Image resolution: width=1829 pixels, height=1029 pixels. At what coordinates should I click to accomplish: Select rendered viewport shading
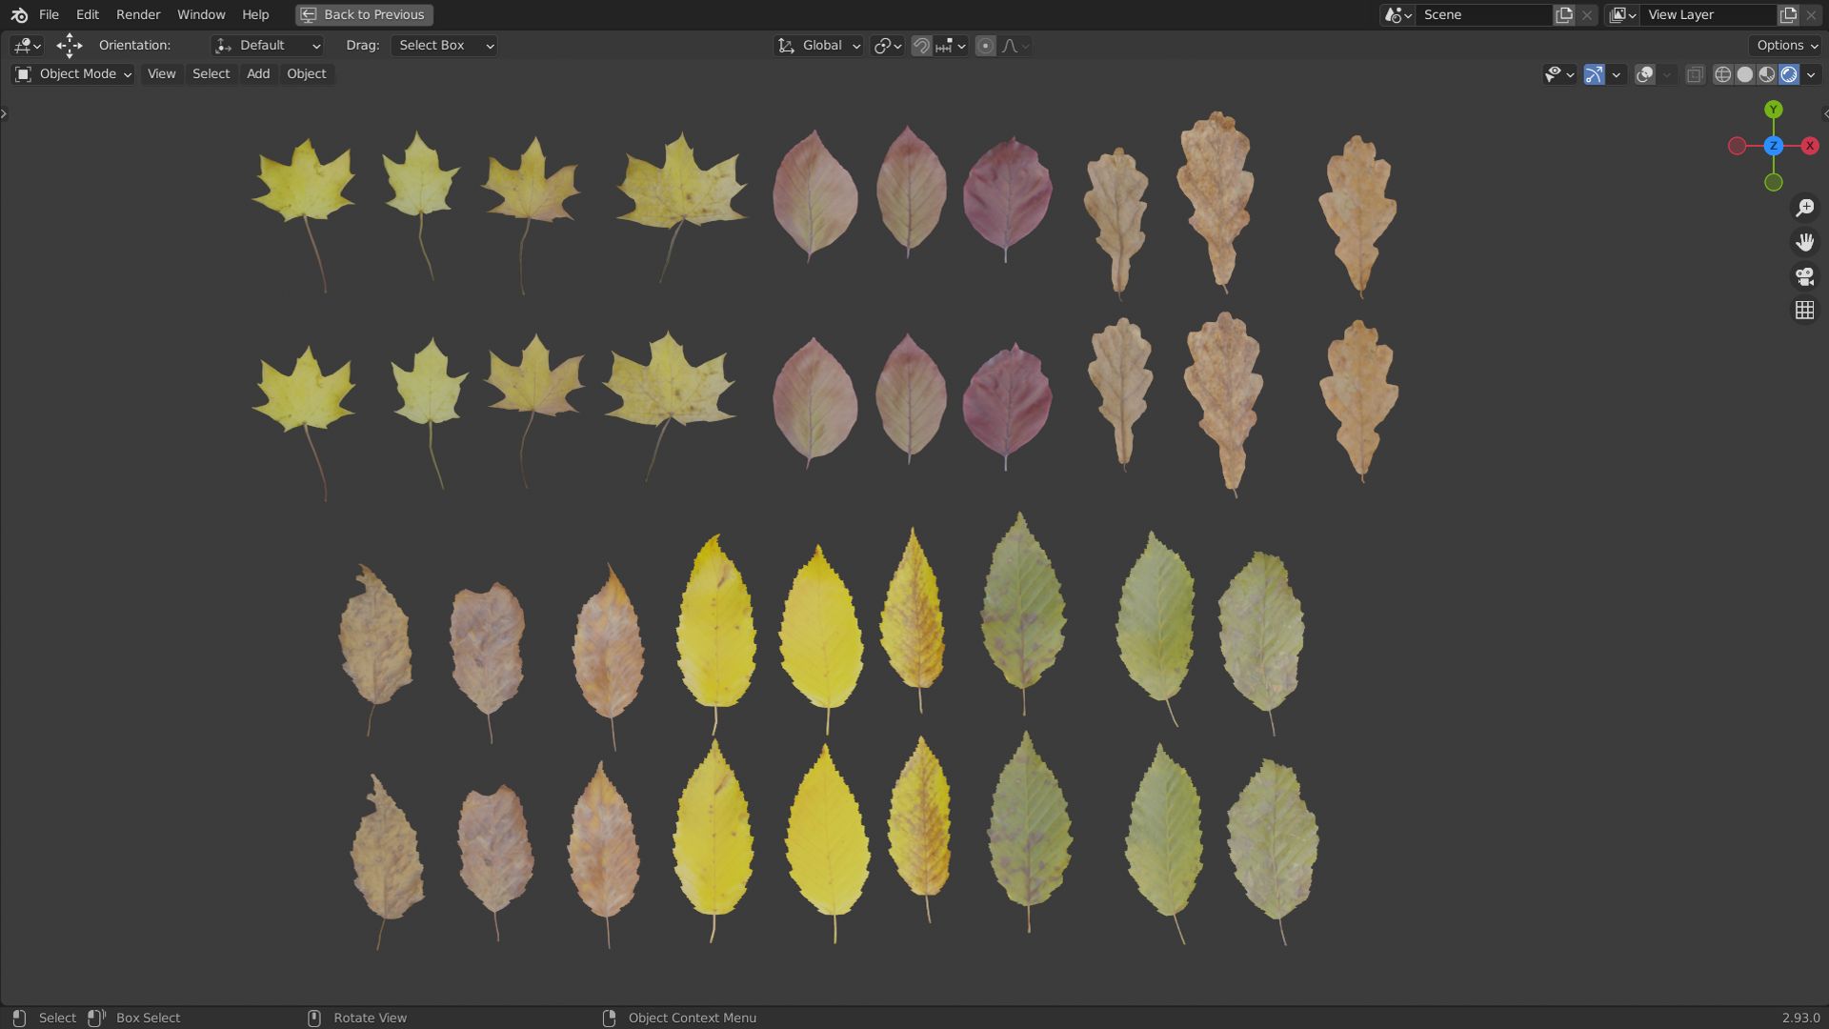(x=1788, y=74)
